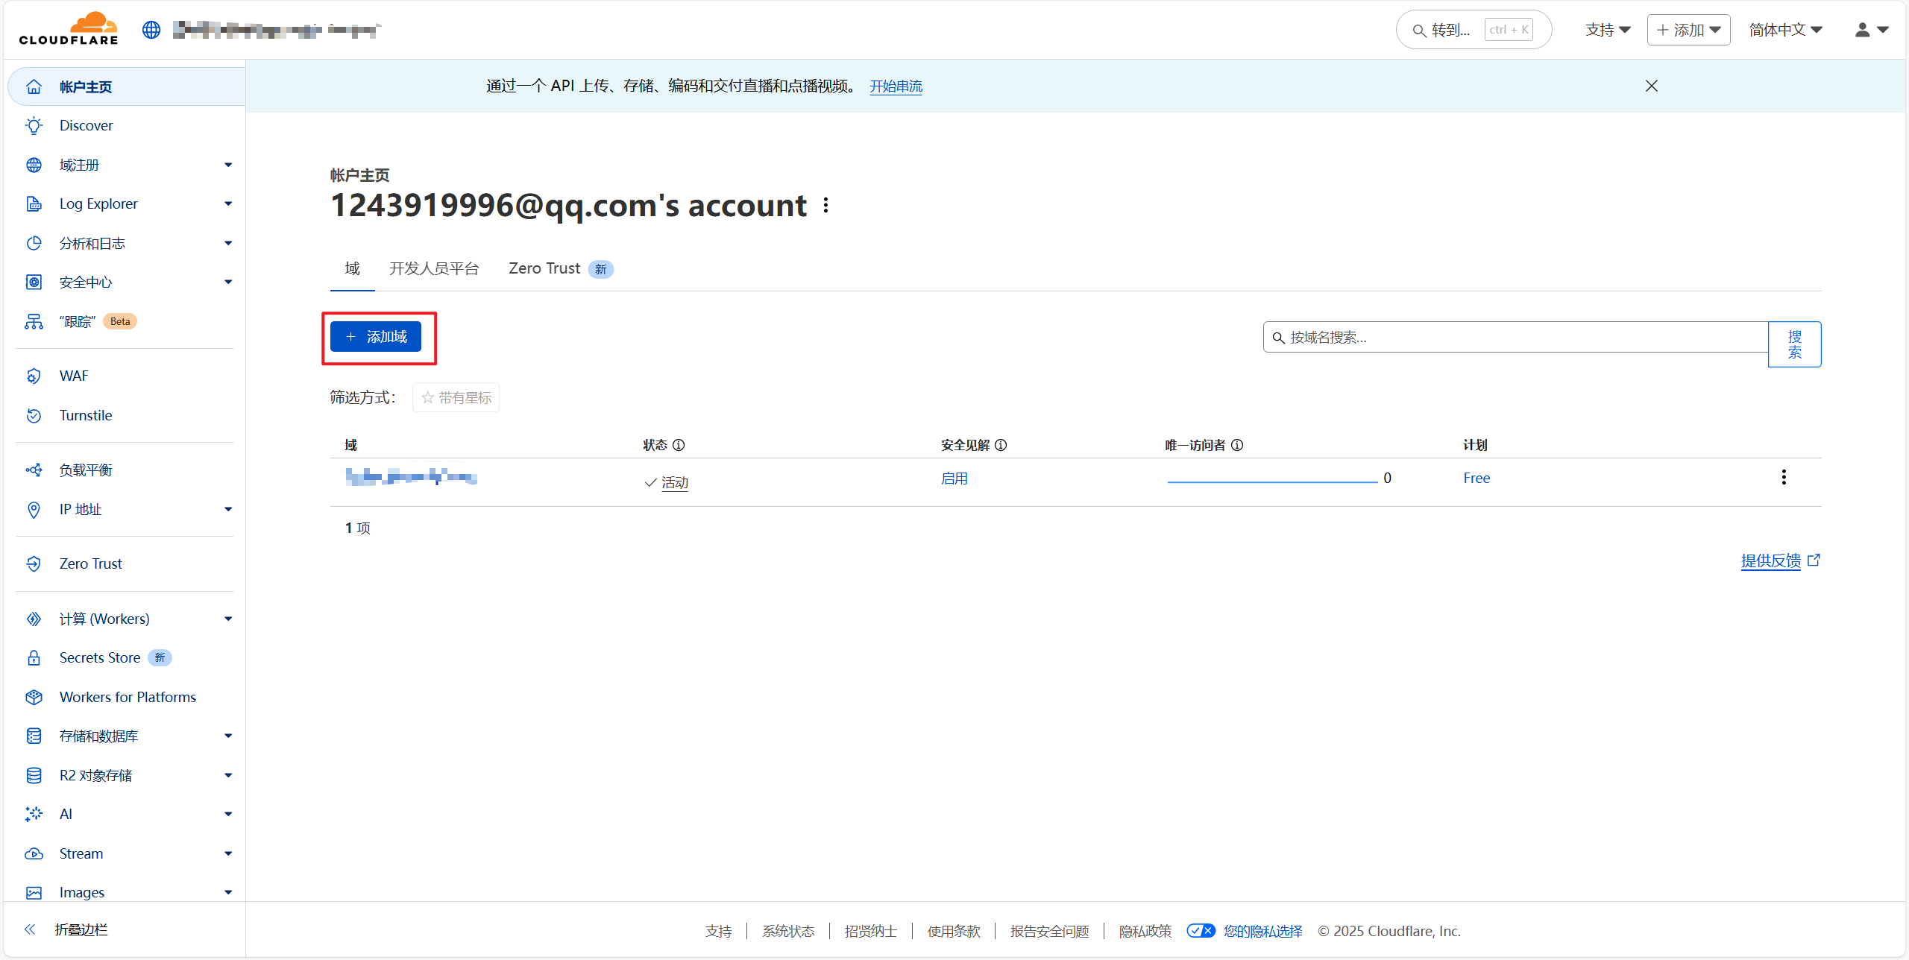Expand the 安全中心 section arrow

pos(228,282)
